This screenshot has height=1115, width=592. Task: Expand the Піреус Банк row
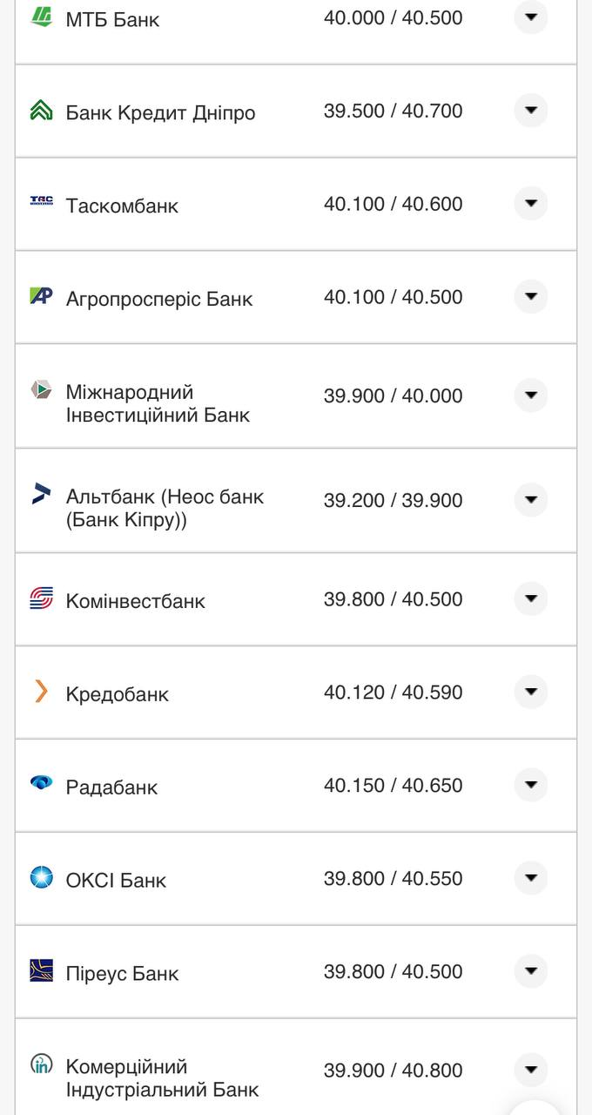(530, 969)
